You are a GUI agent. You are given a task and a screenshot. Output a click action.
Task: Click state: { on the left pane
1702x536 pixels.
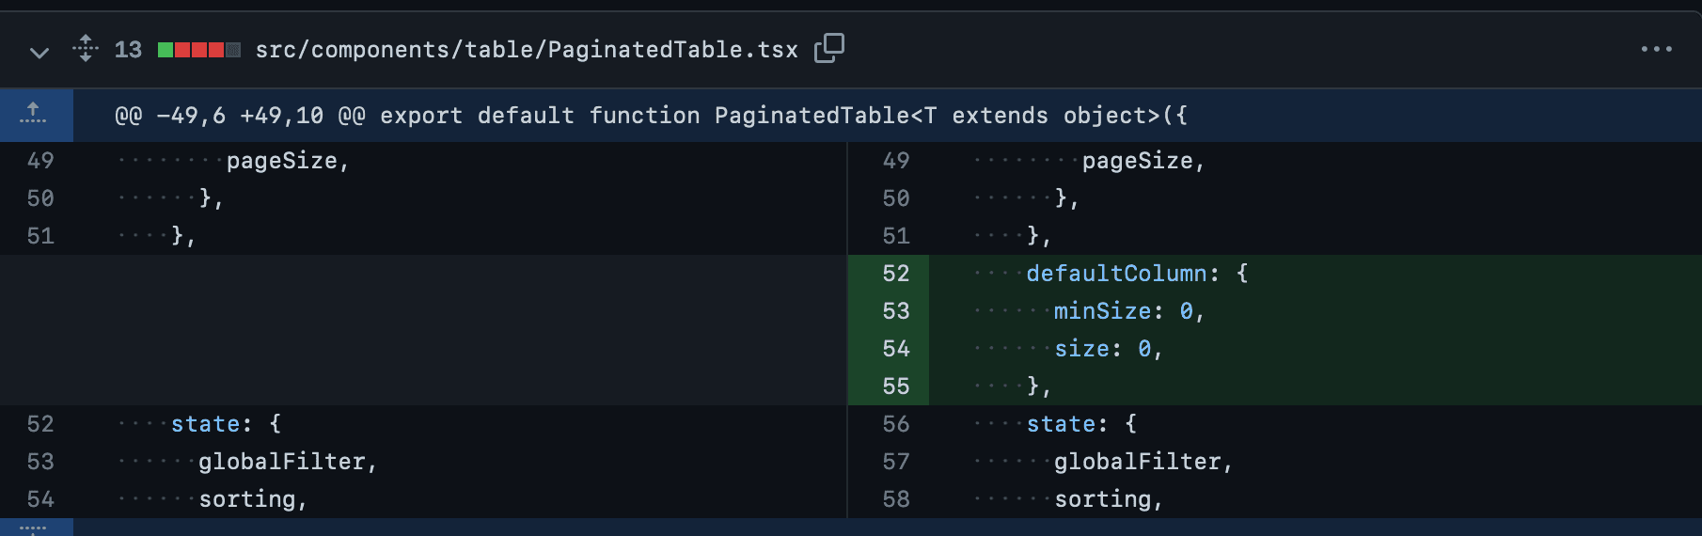coord(226,424)
